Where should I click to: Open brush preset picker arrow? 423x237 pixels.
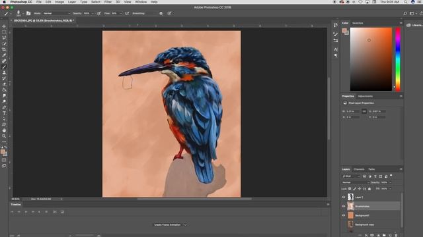23,13
